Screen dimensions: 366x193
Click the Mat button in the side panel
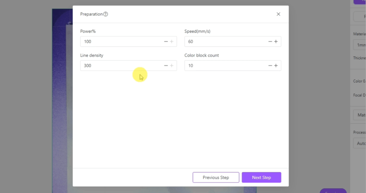pyautogui.click(x=360, y=115)
